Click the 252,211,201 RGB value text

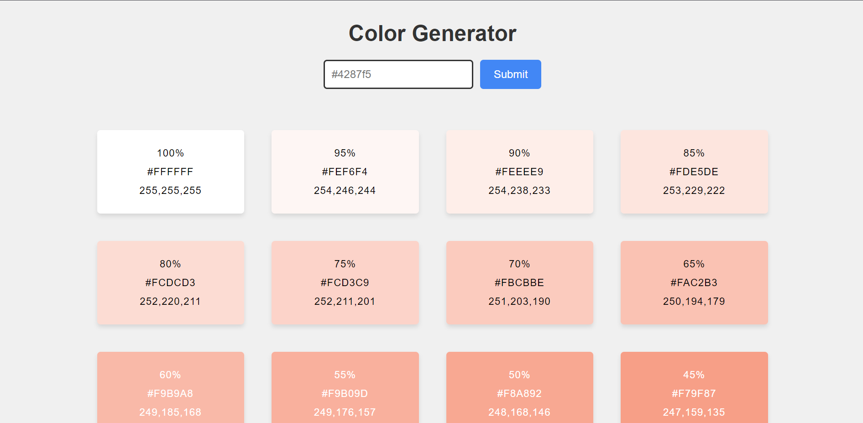tap(345, 302)
